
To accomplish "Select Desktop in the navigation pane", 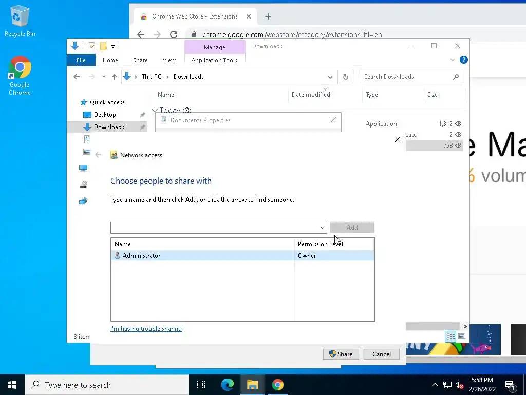I will point(105,115).
